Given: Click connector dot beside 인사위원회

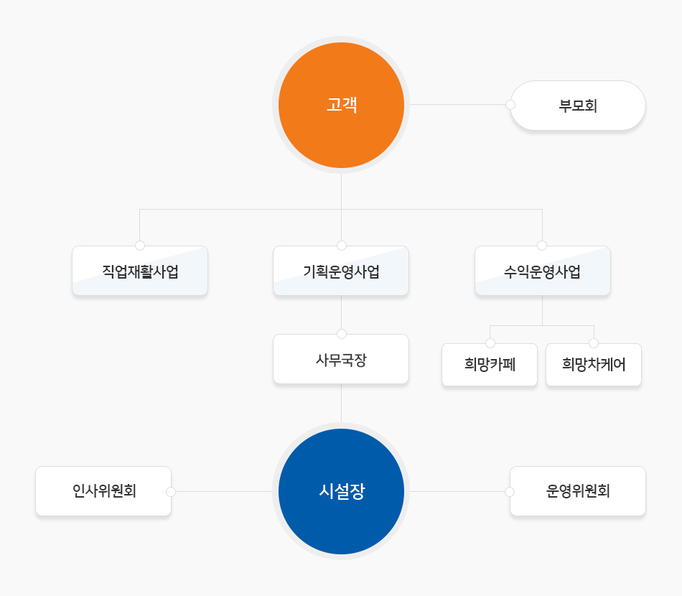Looking at the screenshot, I should pos(171,492).
